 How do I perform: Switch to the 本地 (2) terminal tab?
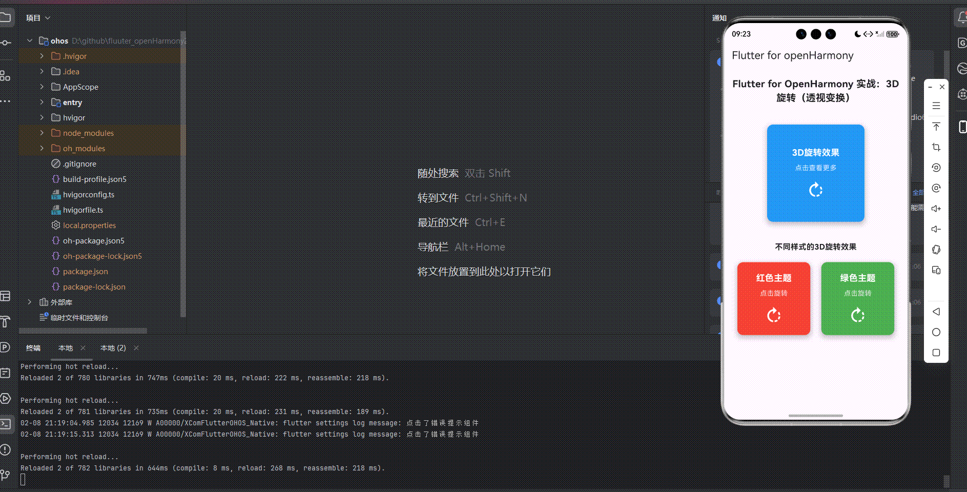113,348
